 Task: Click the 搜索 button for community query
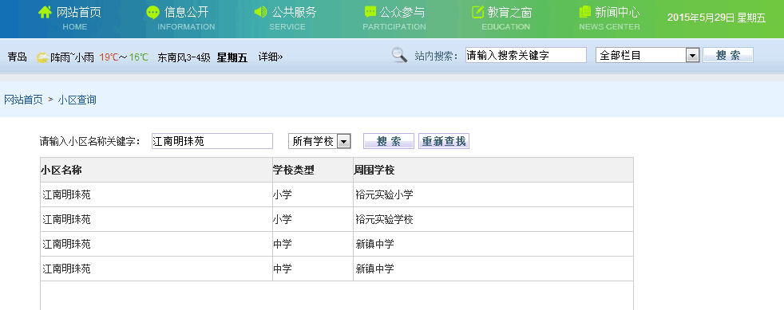[x=389, y=141]
